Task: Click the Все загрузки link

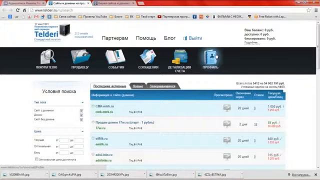Action: coord(301,175)
